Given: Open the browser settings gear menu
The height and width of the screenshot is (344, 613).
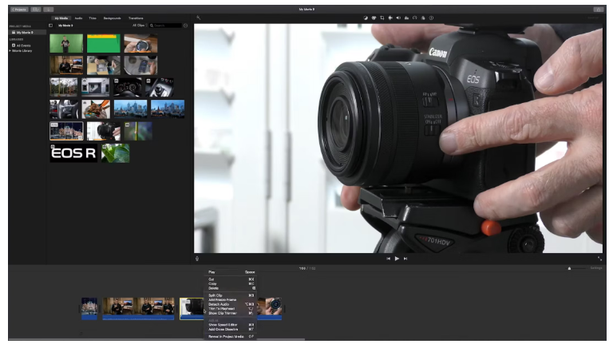Looking at the screenshot, I should coord(186,26).
